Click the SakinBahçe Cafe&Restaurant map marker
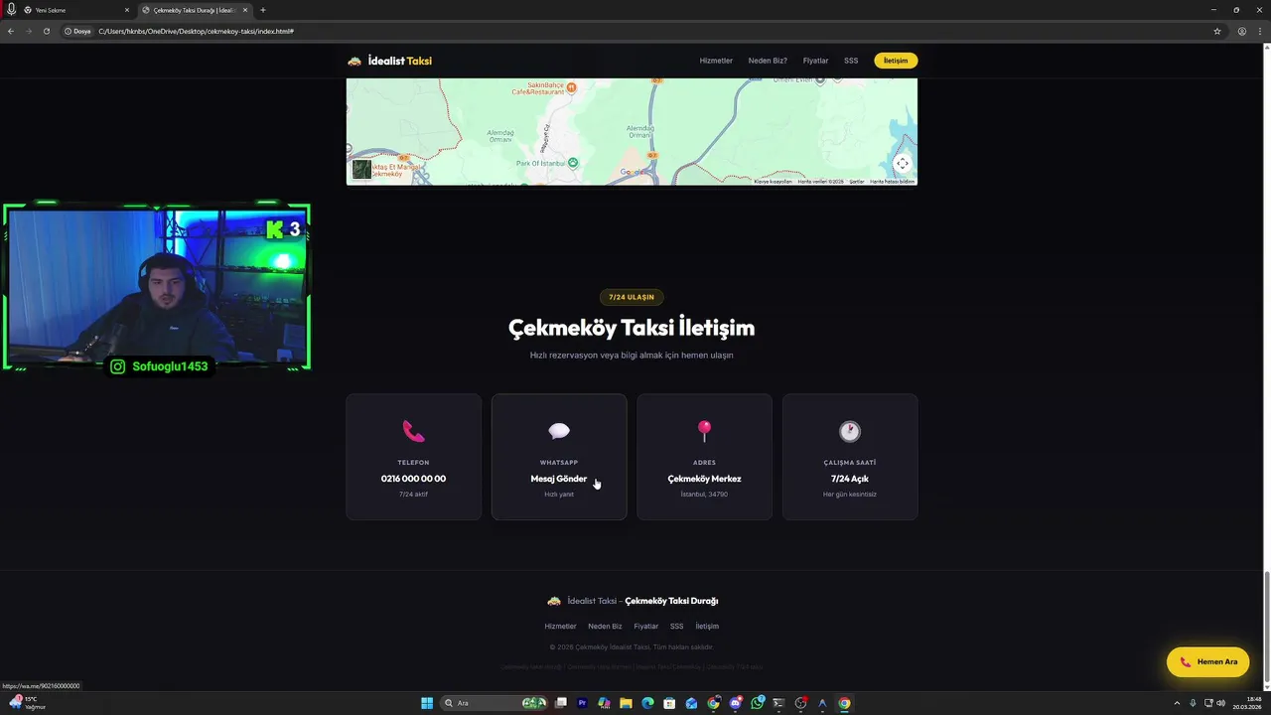 570,87
